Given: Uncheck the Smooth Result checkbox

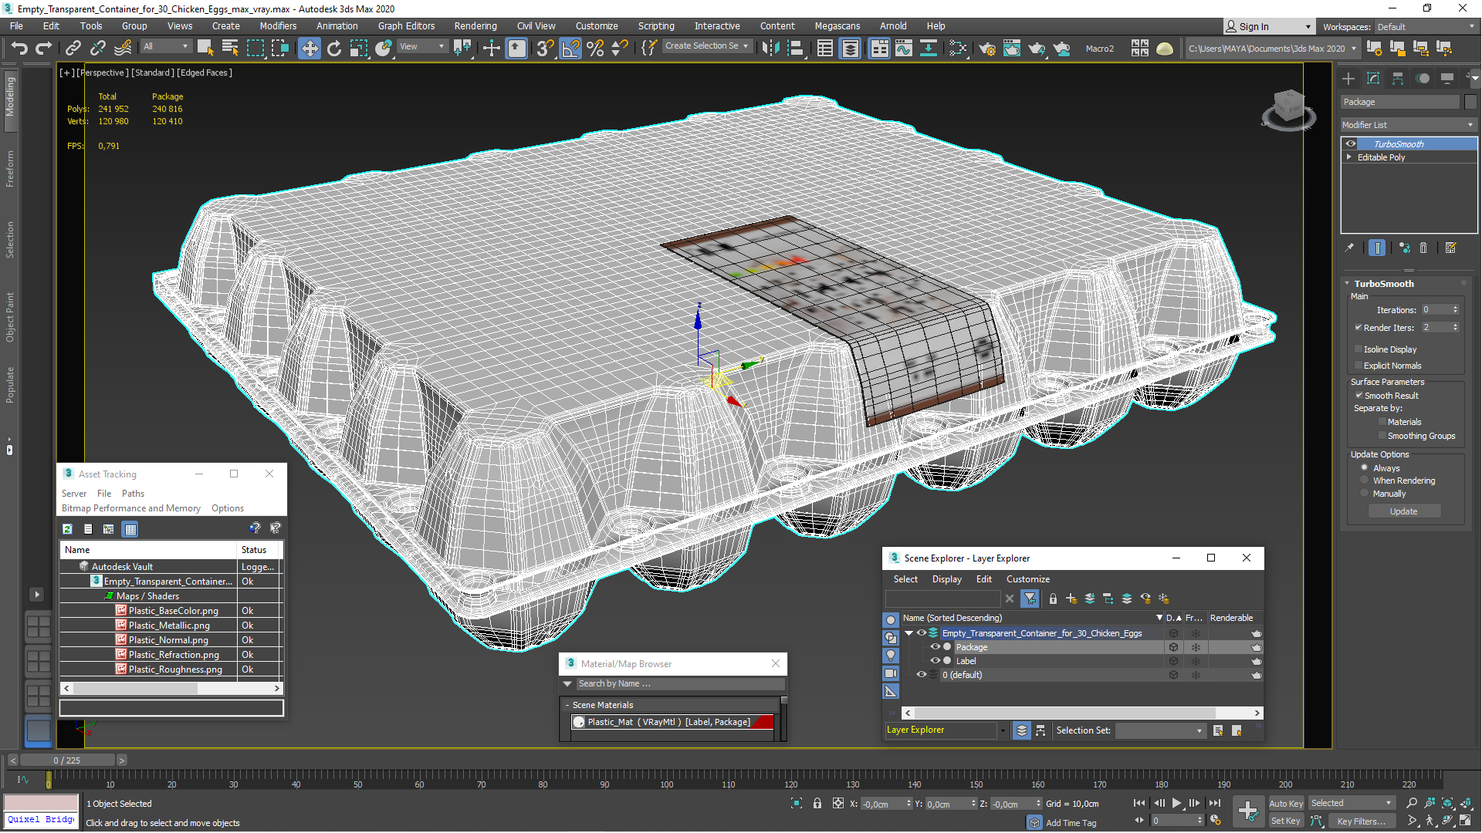Looking at the screenshot, I should pyautogui.click(x=1359, y=396).
